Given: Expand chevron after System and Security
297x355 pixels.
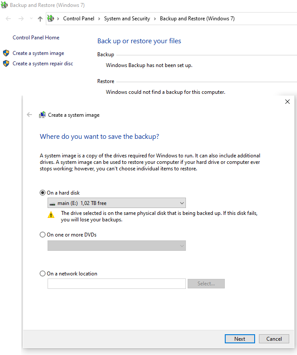Looking at the screenshot, I should (155, 19).
